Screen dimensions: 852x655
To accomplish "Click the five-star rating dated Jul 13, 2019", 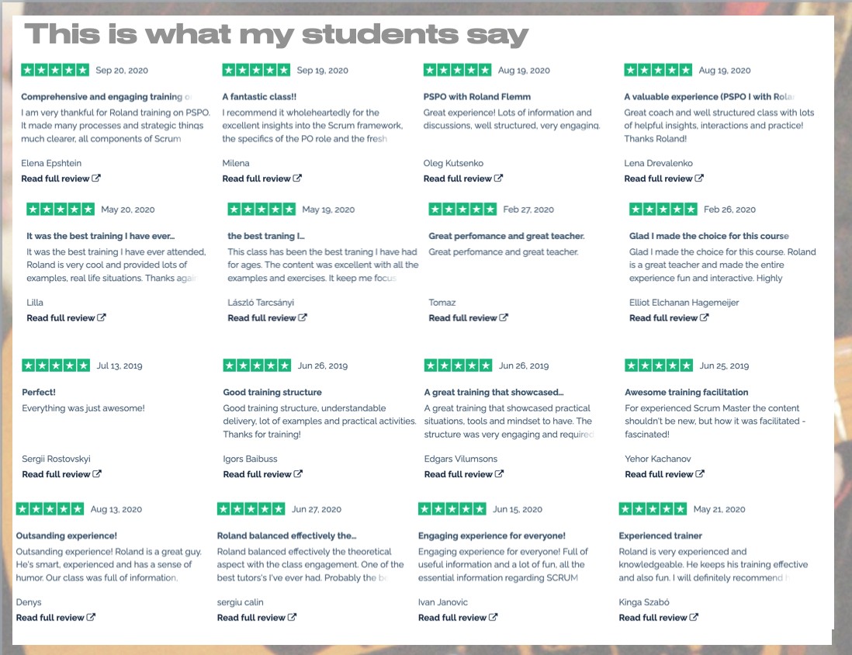I will (56, 366).
